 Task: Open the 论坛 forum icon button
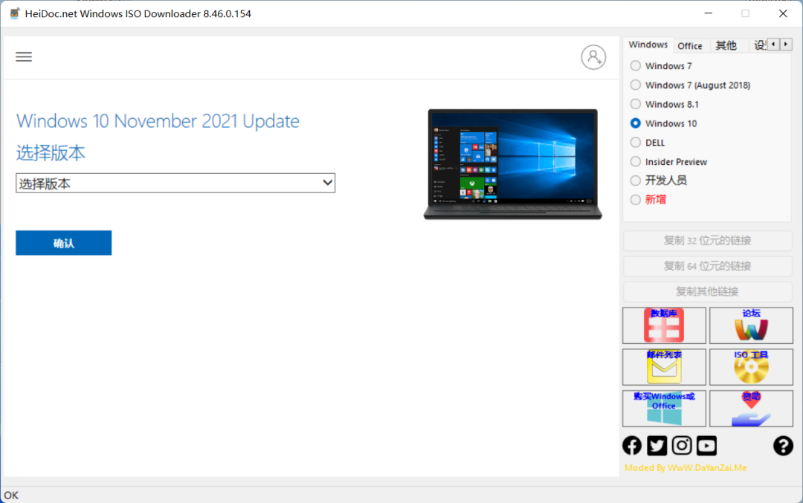(x=751, y=325)
